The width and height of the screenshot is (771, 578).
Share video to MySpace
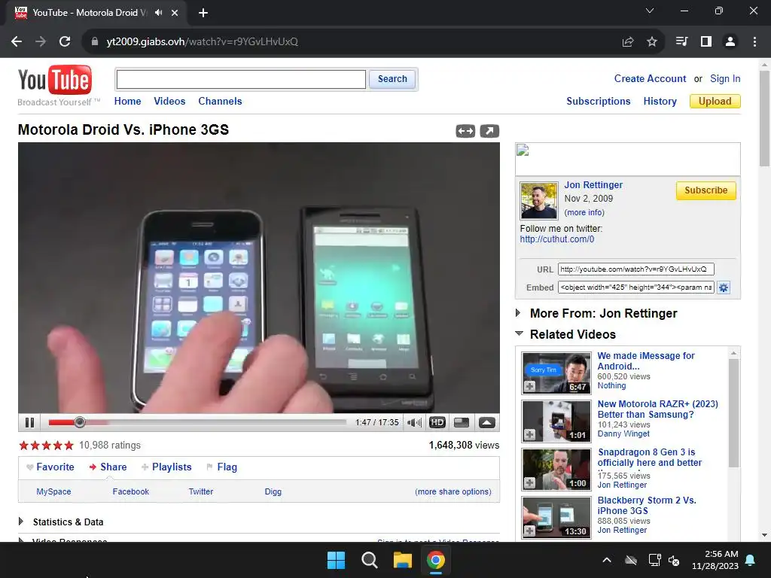coord(53,491)
